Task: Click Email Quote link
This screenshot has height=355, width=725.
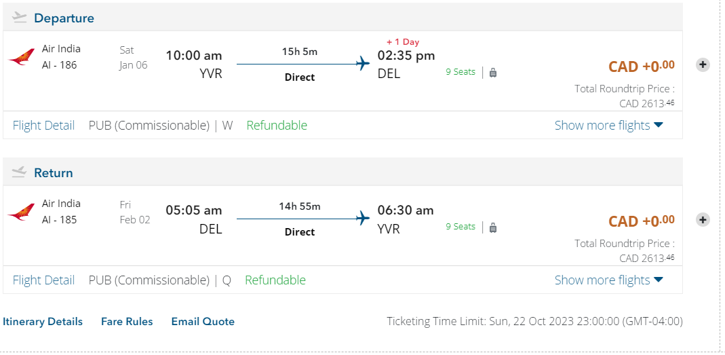Action: 203,322
